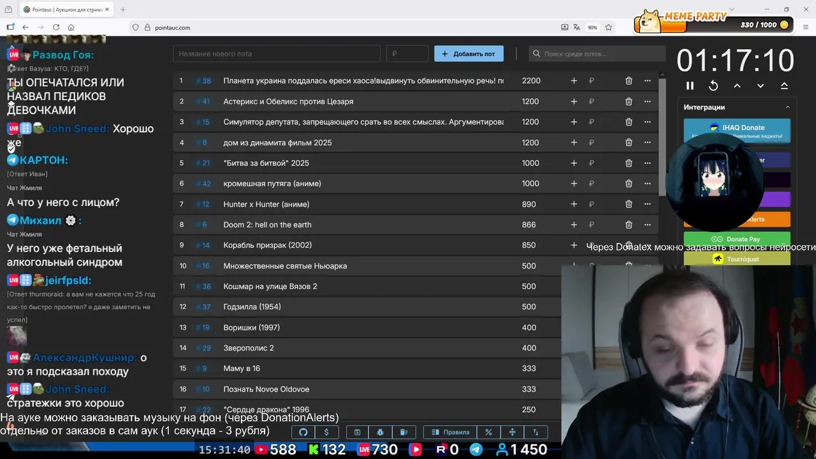This screenshot has width=816, height=459.
Task: Delete the Hunter x Hunter lot
Action: click(629, 204)
